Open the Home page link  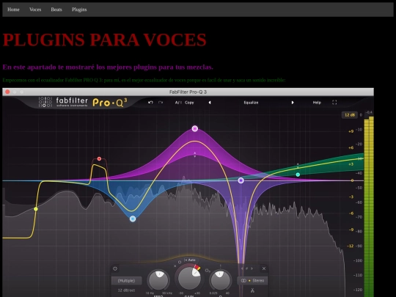(13, 10)
